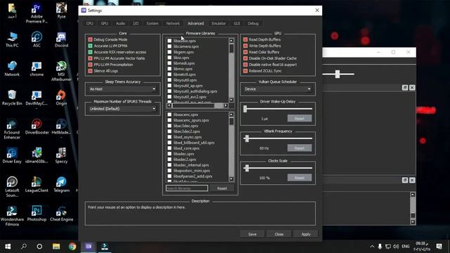
Task: Launch Photoshop desktop shortcut
Action: click(37, 214)
